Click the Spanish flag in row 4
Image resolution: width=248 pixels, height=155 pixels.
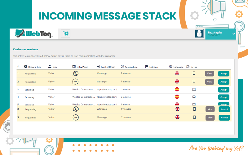(x=177, y=97)
